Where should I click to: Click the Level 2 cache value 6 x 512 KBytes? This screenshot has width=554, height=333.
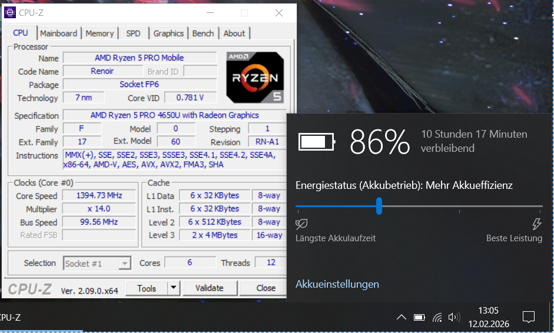(x=215, y=222)
